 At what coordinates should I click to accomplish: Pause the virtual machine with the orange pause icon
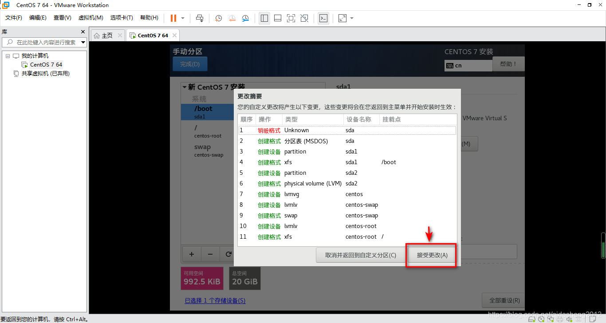click(x=173, y=18)
